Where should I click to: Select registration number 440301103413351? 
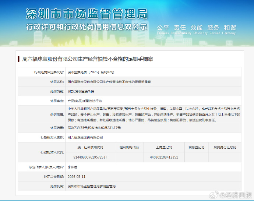click(x=164, y=157)
